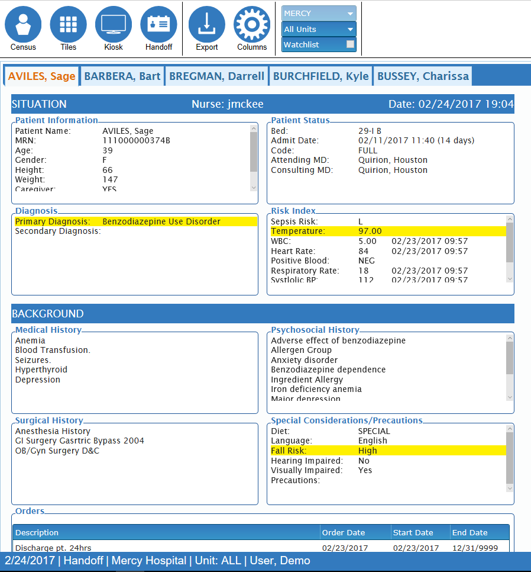Switch to BARBERA, Bart tab

pyautogui.click(x=122, y=76)
